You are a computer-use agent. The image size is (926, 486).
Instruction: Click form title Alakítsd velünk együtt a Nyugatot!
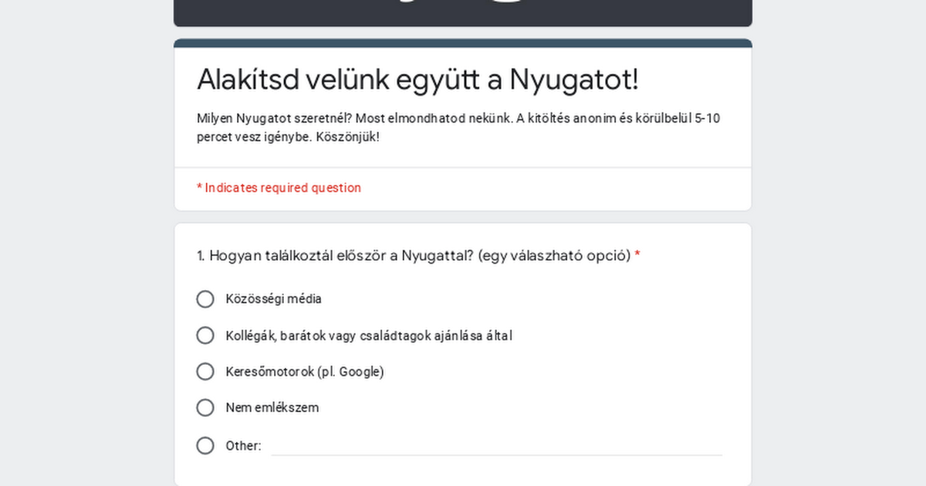(x=417, y=79)
